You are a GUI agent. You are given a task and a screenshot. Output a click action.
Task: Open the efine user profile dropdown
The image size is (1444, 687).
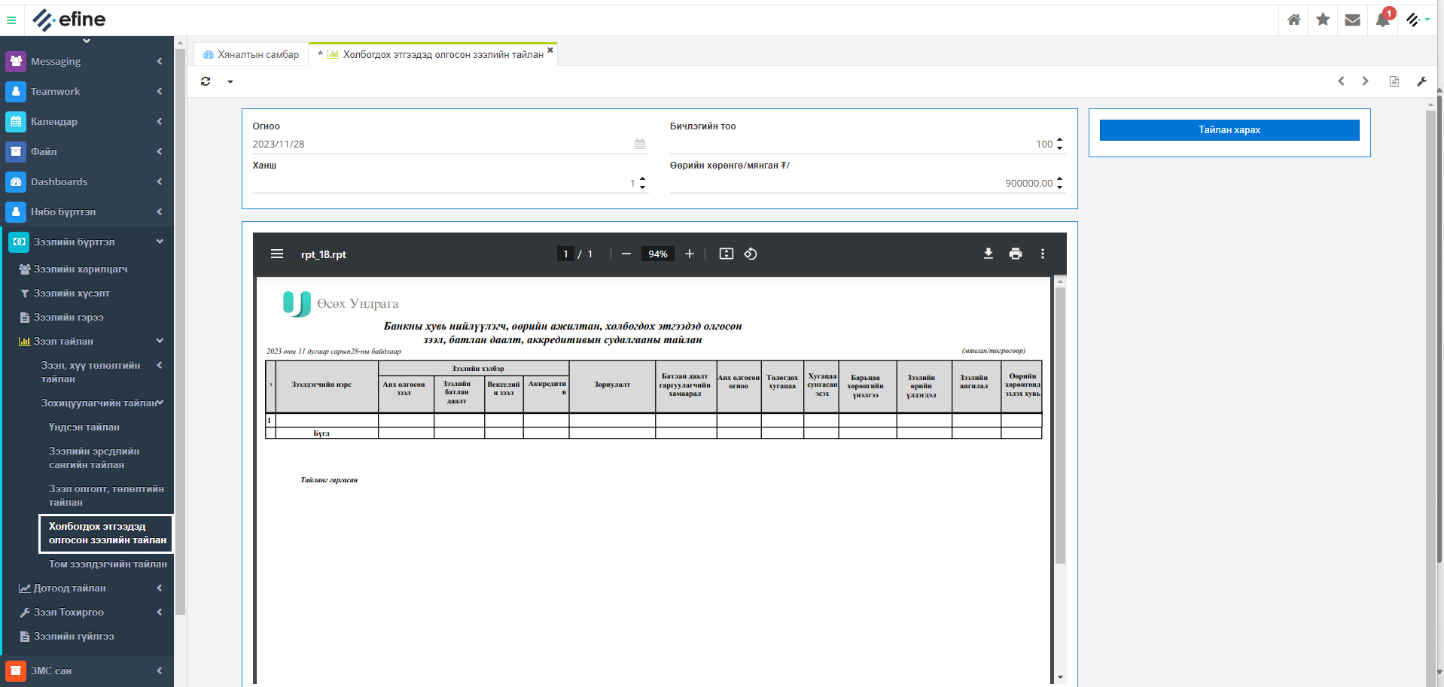1417,20
